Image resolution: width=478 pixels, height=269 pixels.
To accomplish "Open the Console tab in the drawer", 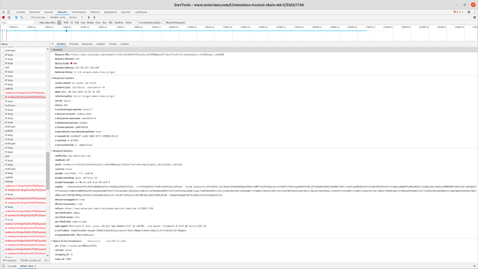I will (x=12, y=266).
